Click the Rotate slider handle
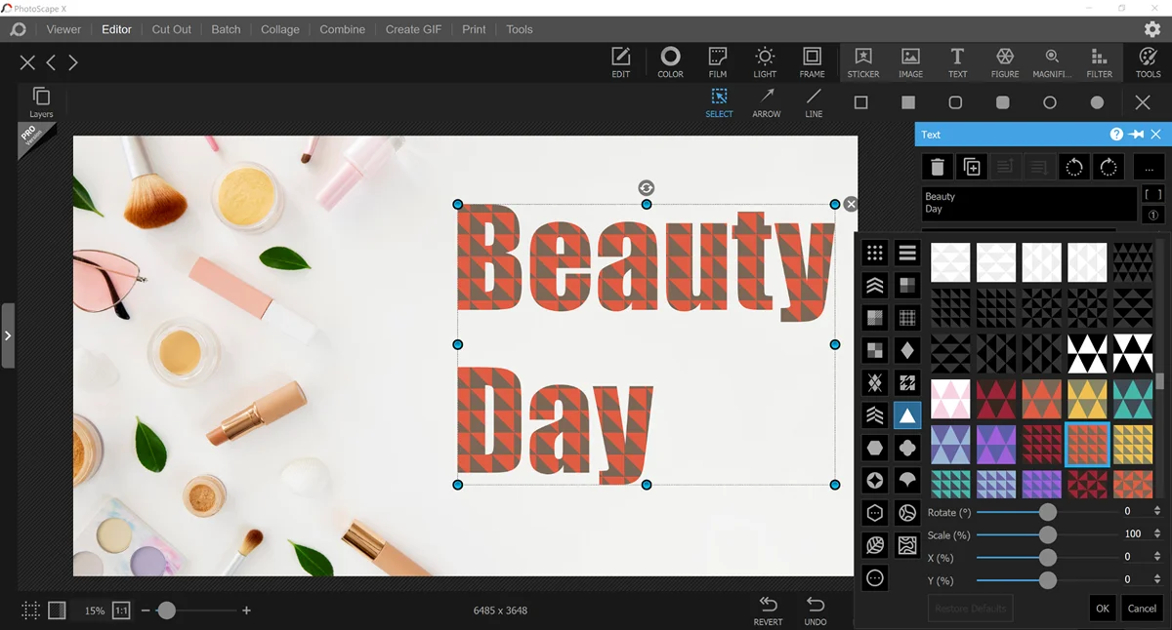1172x630 pixels. pyautogui.click(x=1048, y=512)
